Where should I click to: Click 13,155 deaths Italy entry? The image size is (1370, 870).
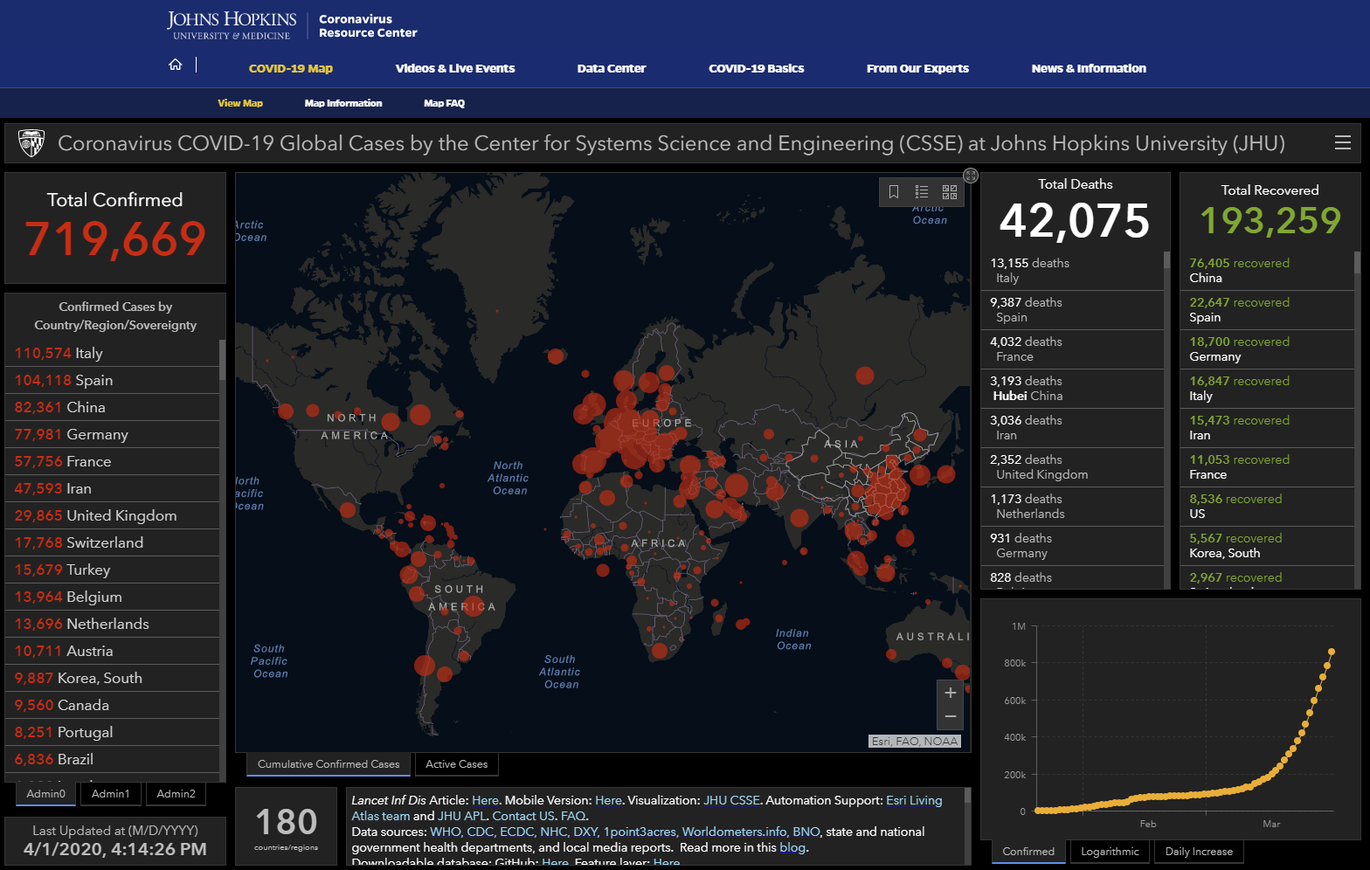click(x=1072, y=271)
